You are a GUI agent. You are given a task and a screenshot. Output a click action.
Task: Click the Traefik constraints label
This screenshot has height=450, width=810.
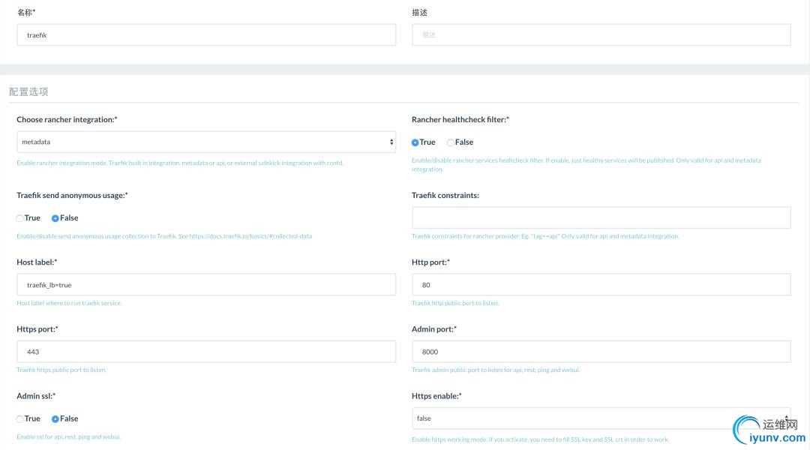pos(445,195)
